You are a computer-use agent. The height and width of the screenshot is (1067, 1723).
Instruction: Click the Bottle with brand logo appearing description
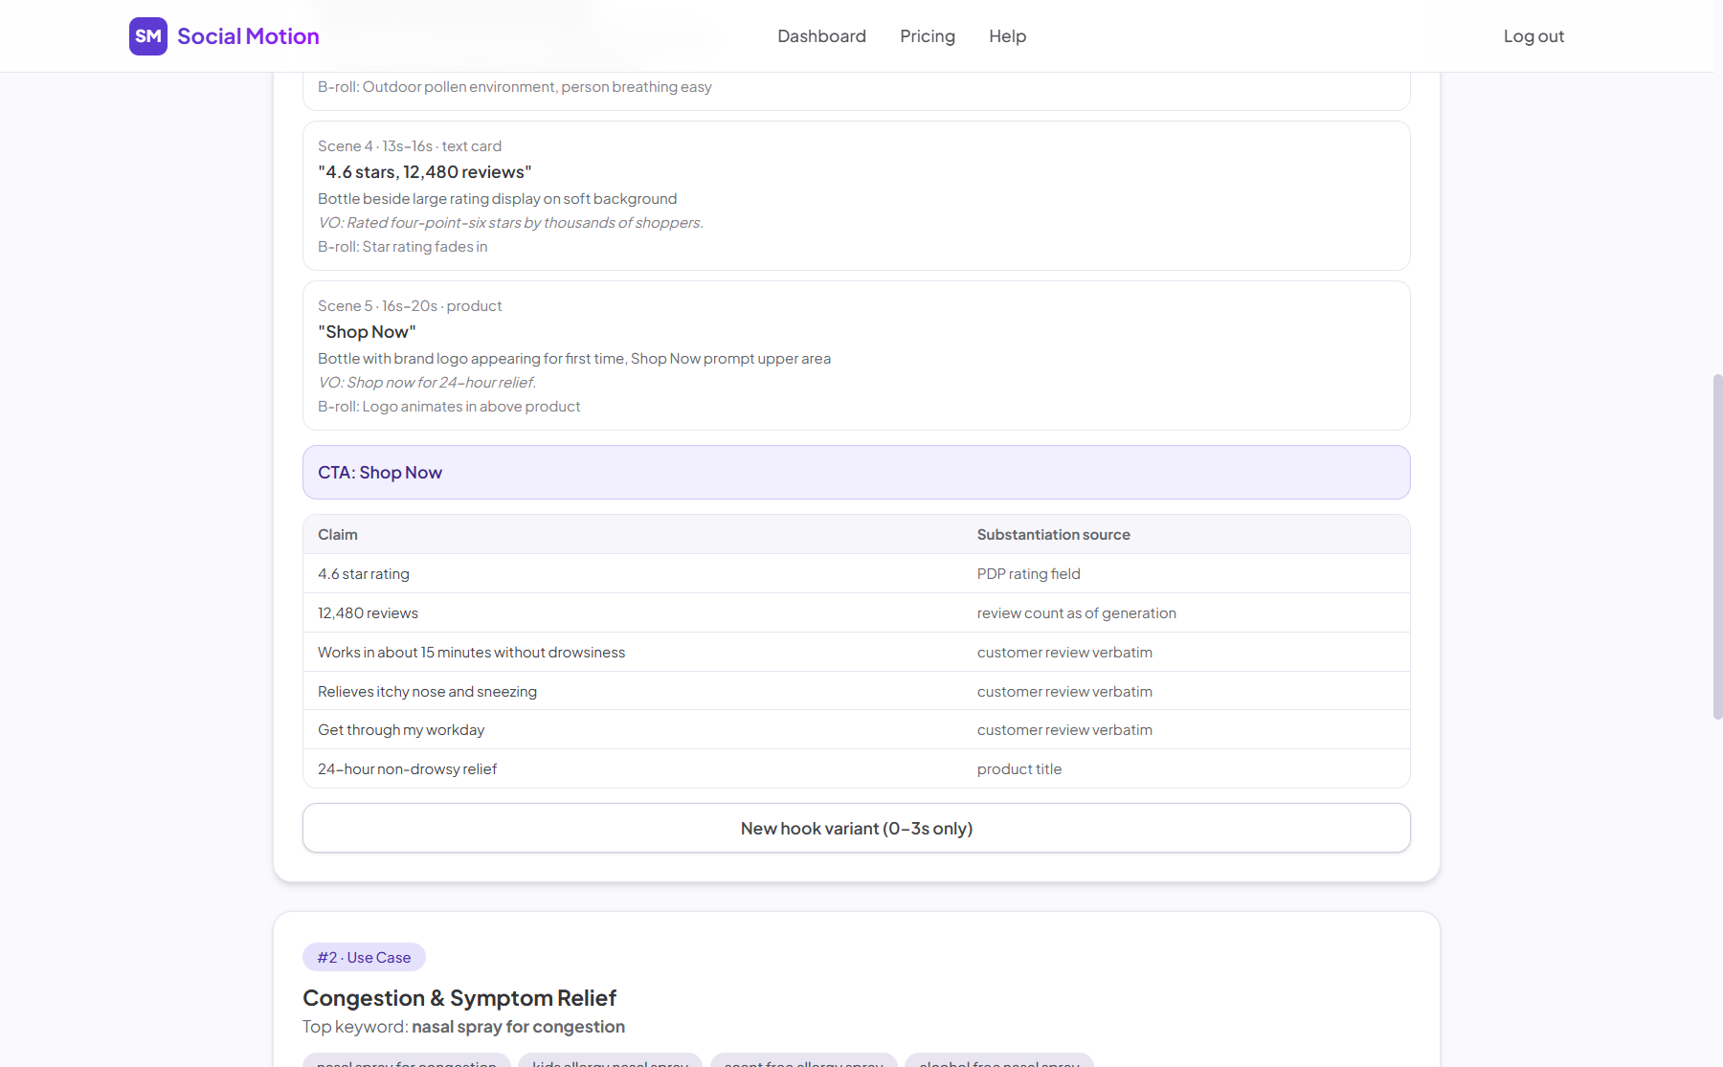coord(574,359)
